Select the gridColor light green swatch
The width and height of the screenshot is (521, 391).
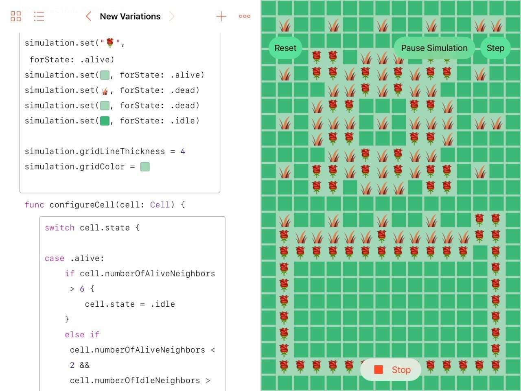(145, 167)
